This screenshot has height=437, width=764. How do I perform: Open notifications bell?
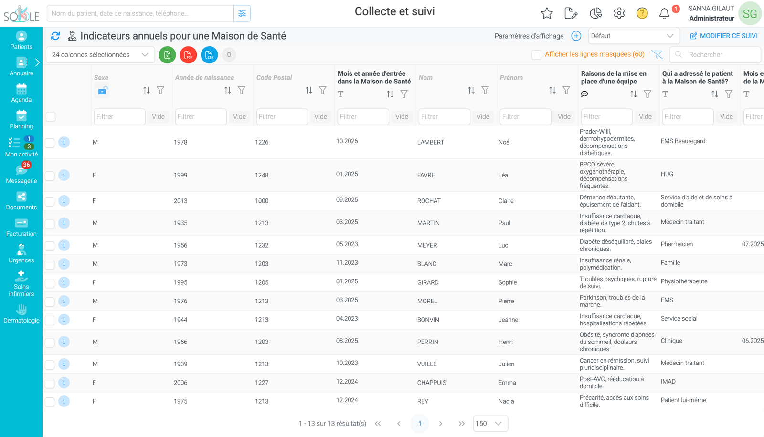tap(664, 13)
